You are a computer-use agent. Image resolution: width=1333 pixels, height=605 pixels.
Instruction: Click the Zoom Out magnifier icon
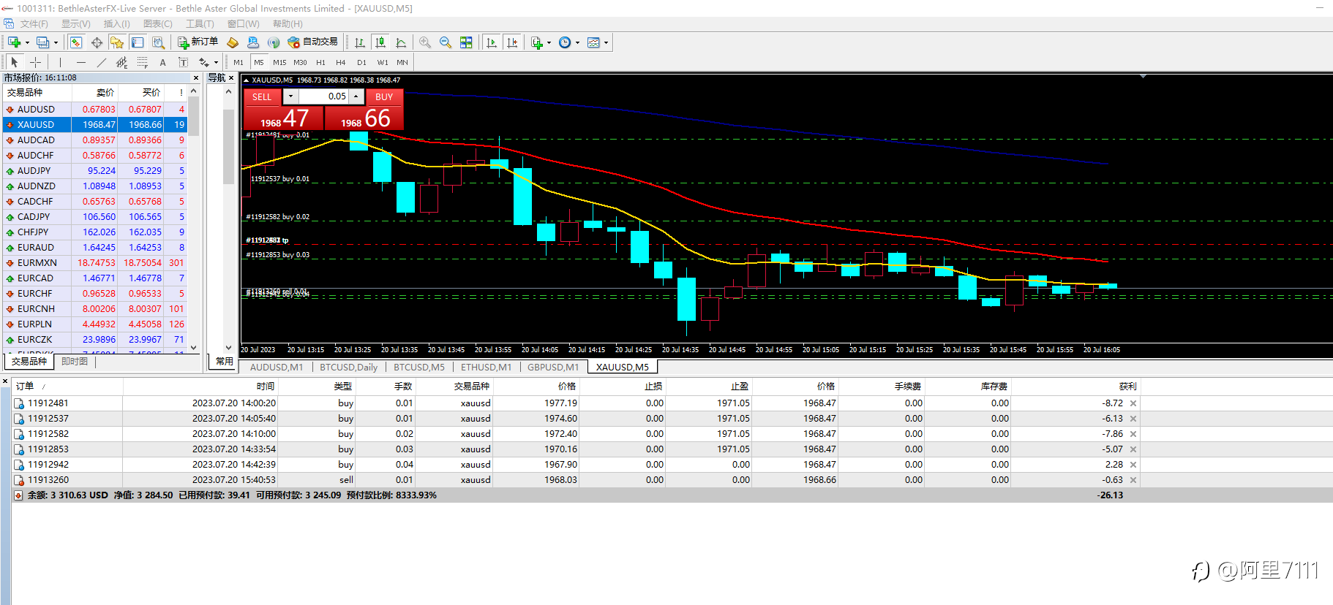tap(446, 42)
